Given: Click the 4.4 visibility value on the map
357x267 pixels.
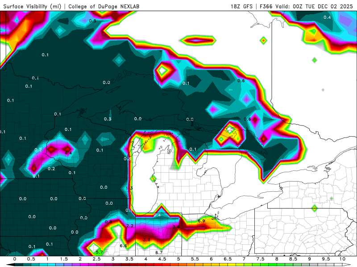Looking at the screenshot, I should coord(68,153).
